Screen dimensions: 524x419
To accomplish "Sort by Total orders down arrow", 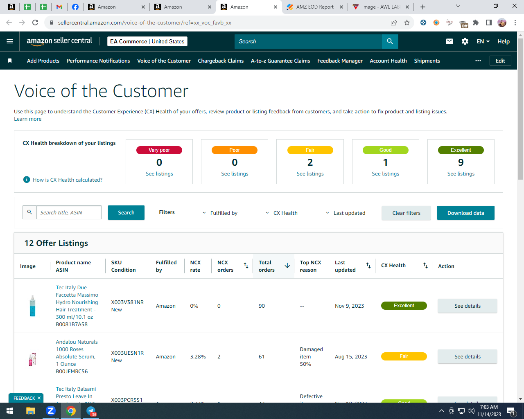I will click(x=287, y=266).
